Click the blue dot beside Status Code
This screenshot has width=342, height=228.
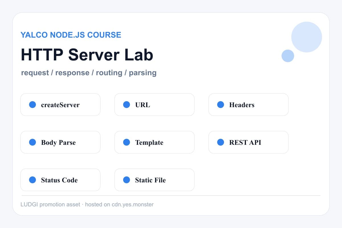click(x=32, y=180)
